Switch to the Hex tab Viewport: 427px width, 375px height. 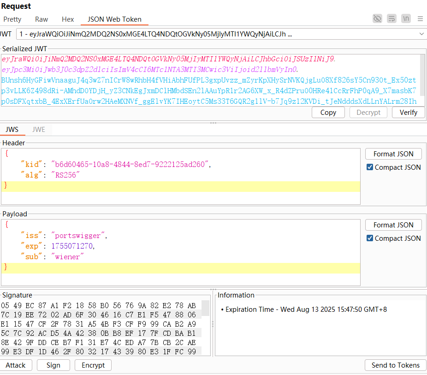coord(68,19)
